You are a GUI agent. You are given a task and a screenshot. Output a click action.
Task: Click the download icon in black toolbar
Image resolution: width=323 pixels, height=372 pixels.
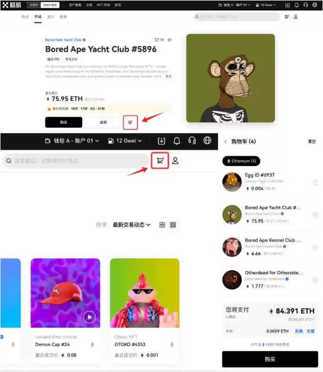pos(161,141)
